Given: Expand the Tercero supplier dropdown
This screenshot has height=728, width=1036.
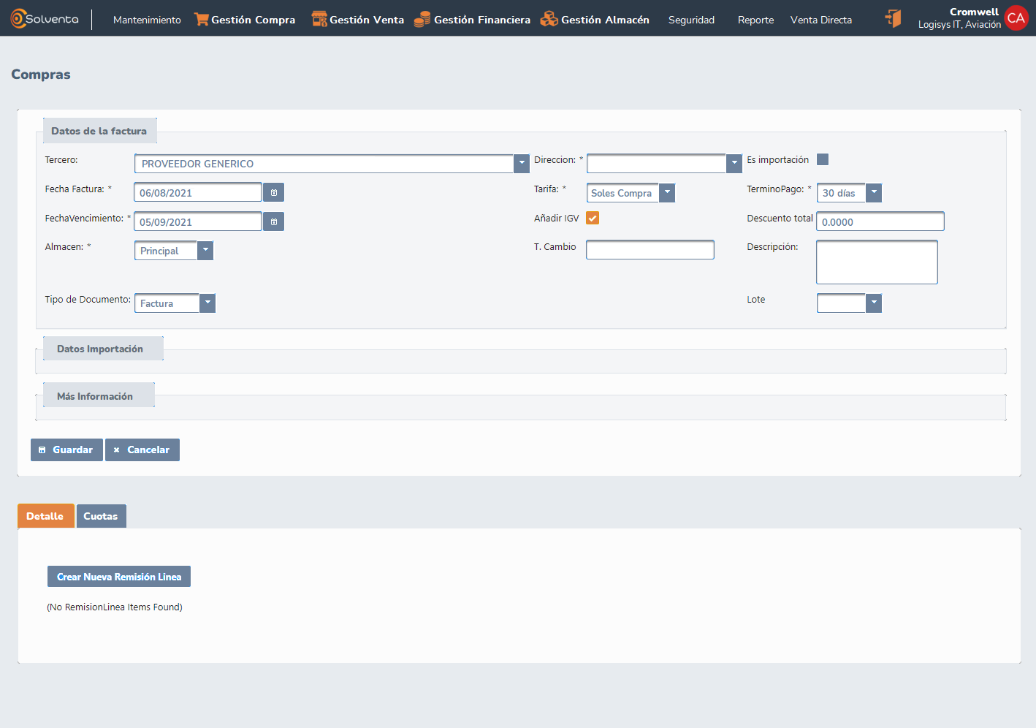Looking at the screenshot, I should (522, 164).
